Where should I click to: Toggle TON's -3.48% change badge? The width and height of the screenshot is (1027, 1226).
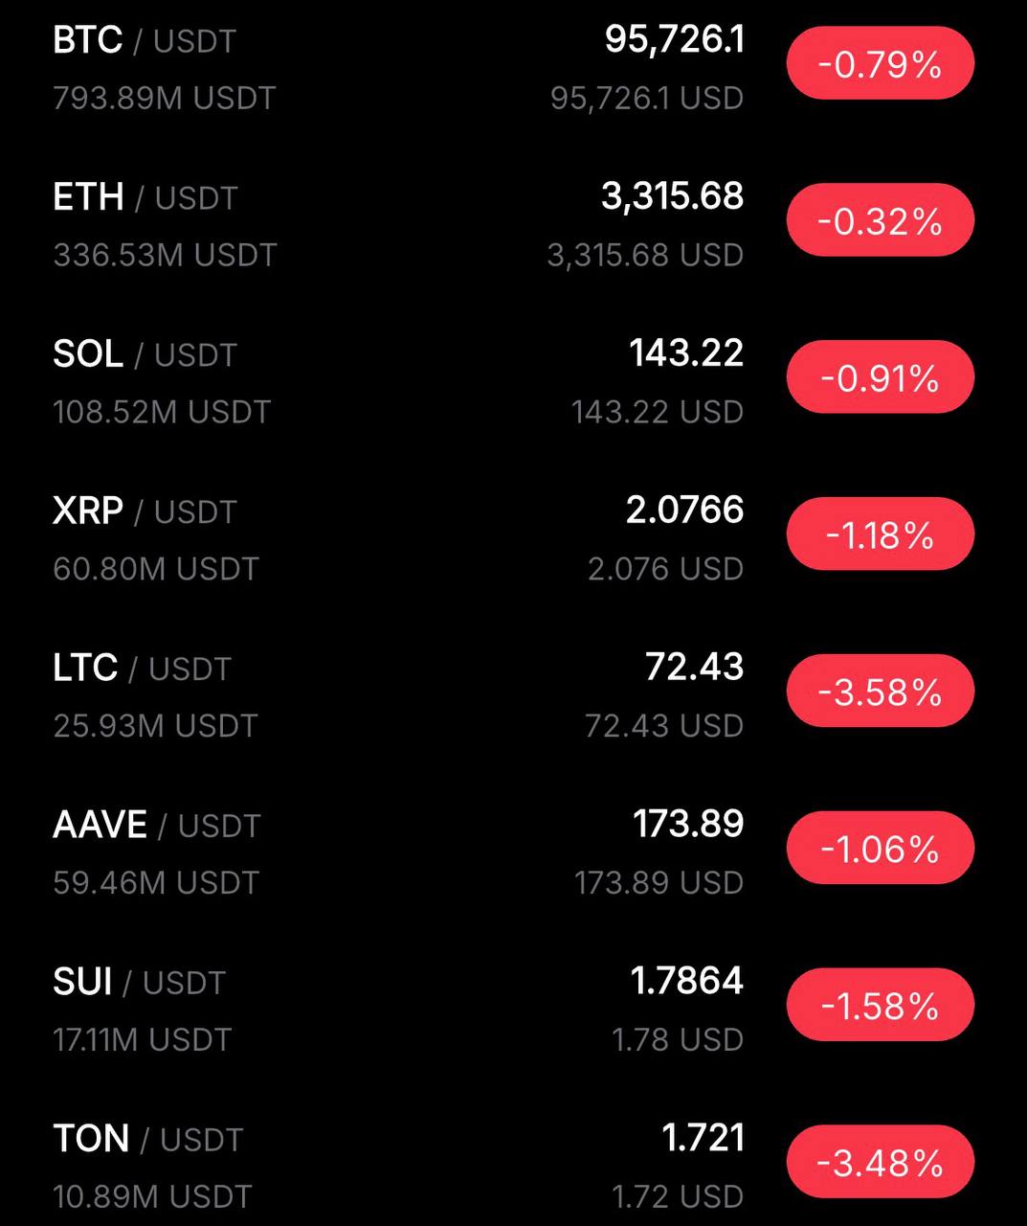[880, 1162]
